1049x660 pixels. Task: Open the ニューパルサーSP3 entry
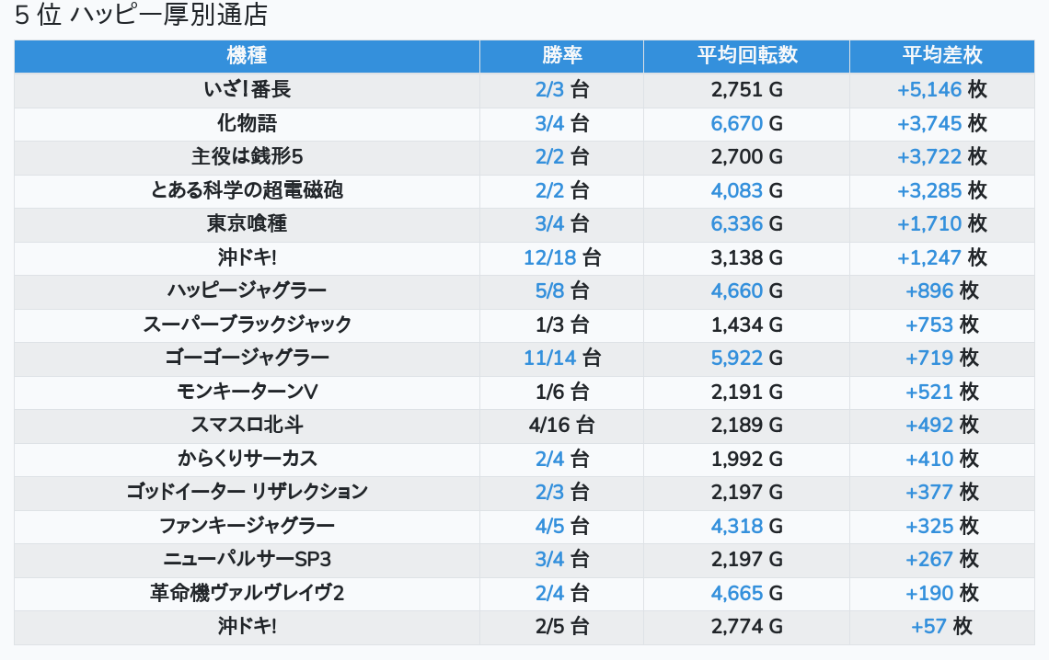pos(247,559)
